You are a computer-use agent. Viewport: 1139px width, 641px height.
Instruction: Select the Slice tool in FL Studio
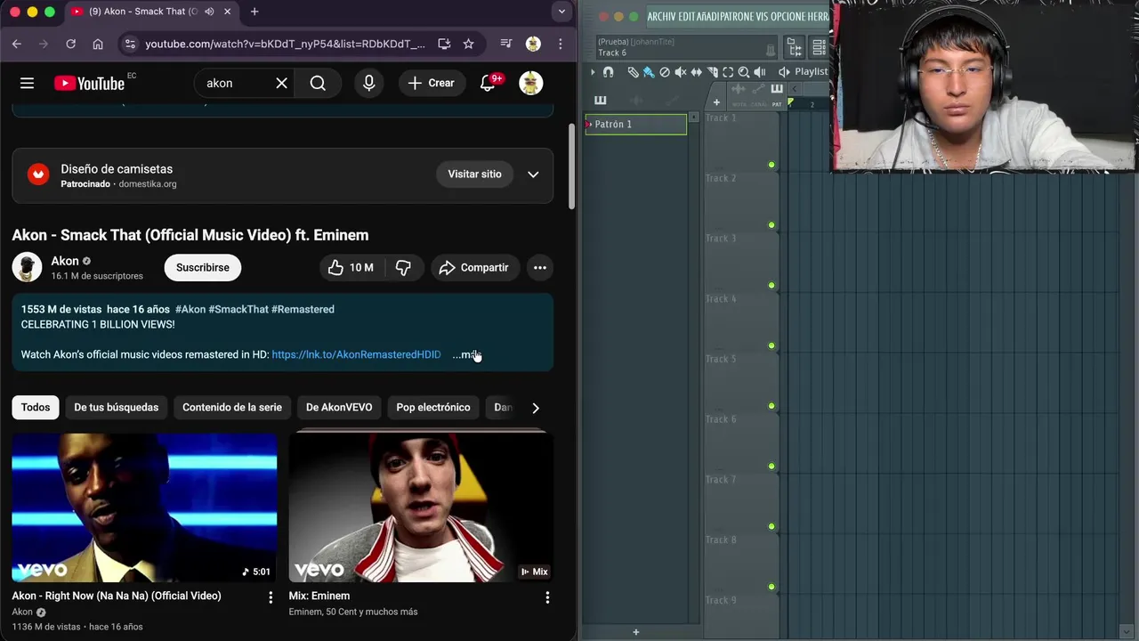point(713,72)
